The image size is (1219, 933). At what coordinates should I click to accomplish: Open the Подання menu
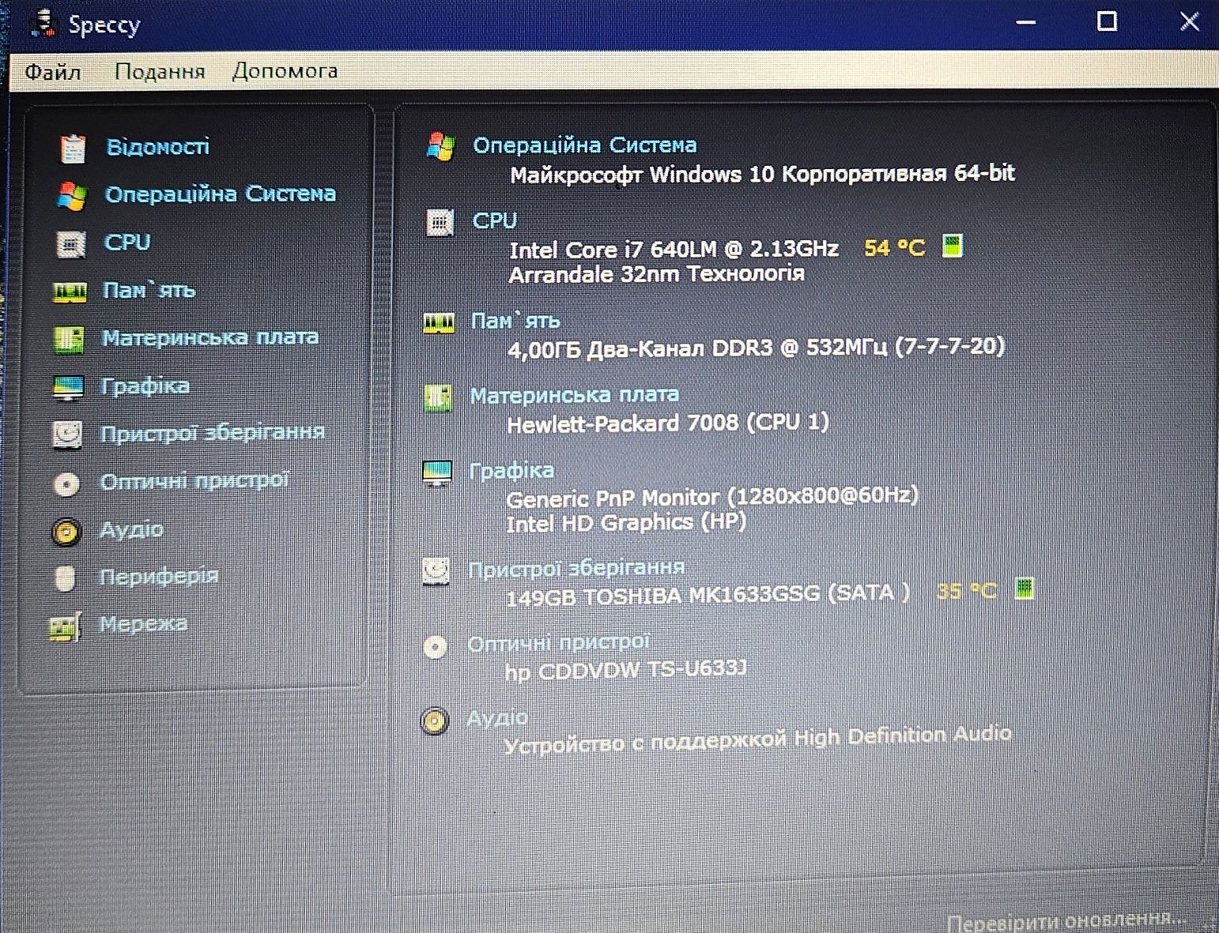[160, 71]
